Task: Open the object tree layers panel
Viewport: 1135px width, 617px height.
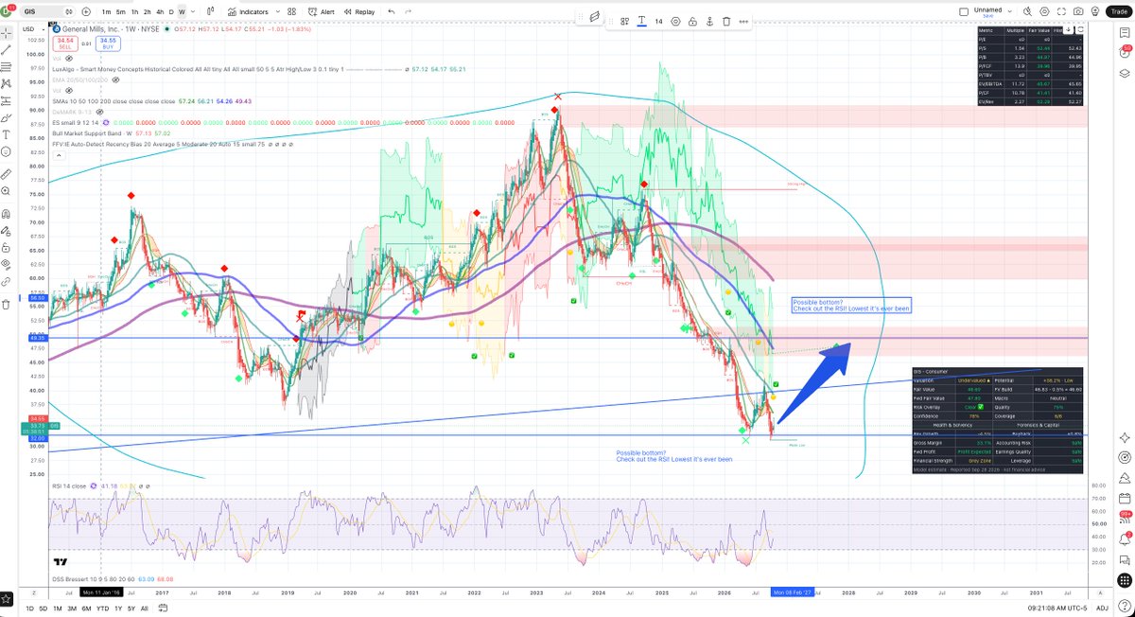Action: [1125, 73]
